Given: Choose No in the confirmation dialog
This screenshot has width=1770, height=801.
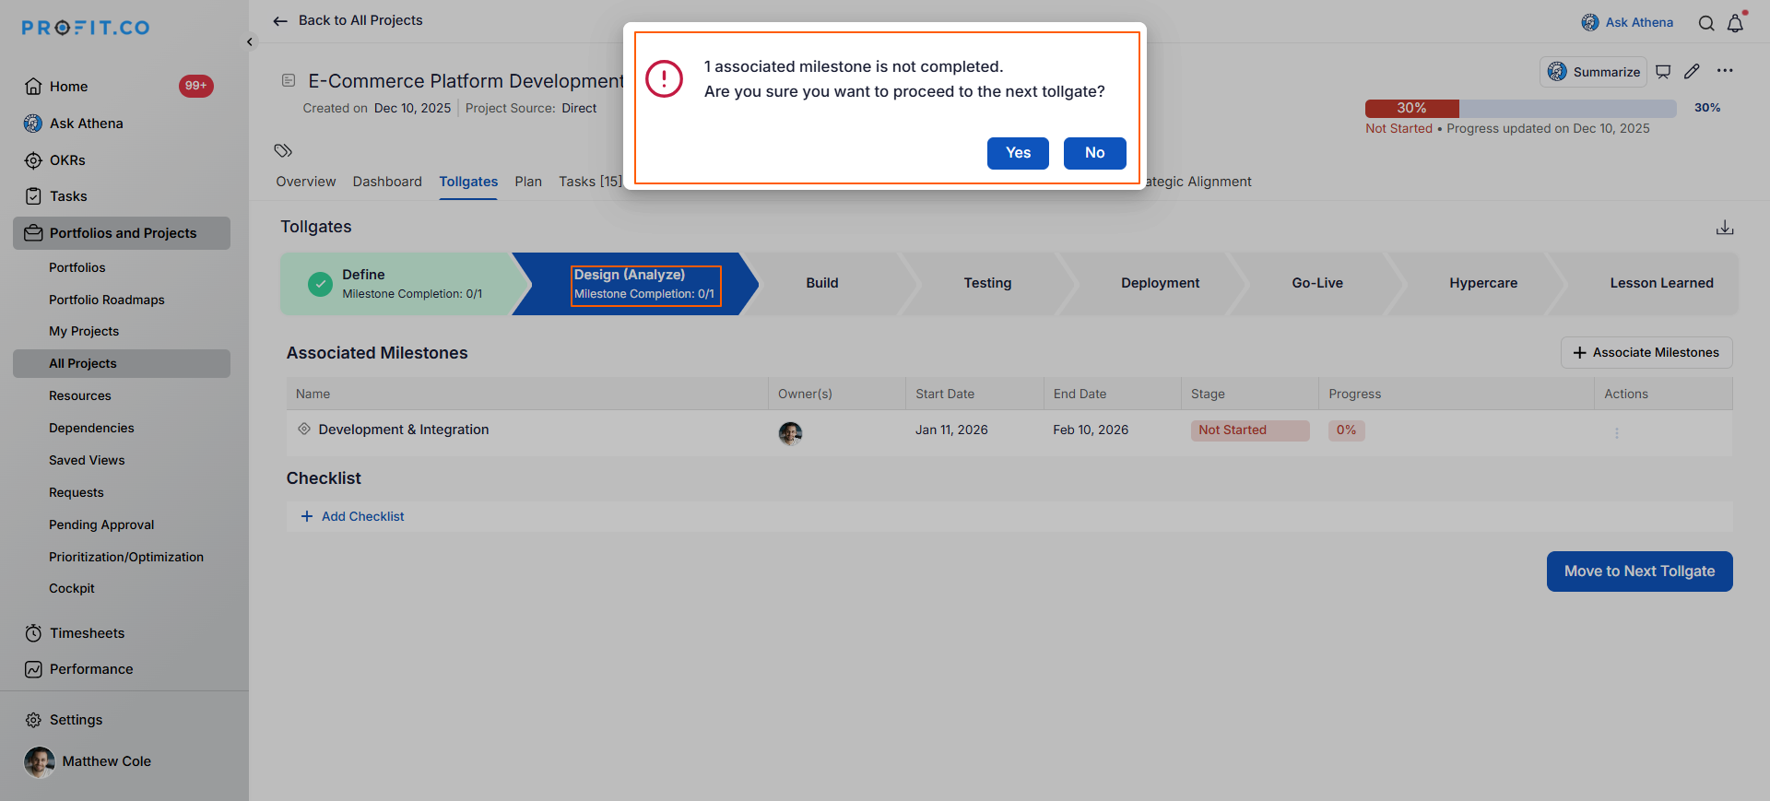Looking at the screenshot, I should pyautogui.click(x=1094, y=153).
